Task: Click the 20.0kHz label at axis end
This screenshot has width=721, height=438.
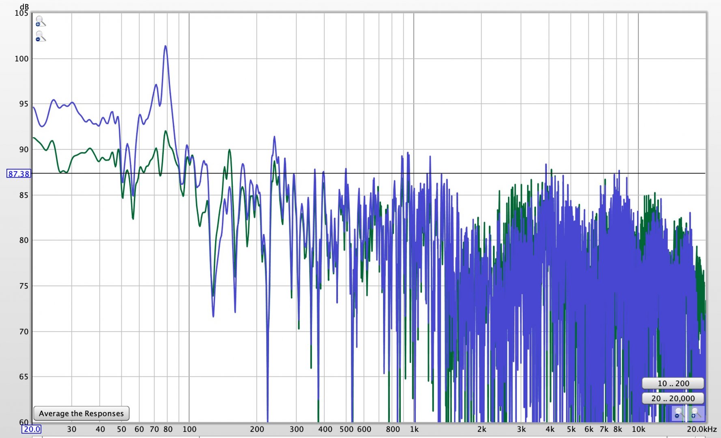Action: (x=701, y=429)
